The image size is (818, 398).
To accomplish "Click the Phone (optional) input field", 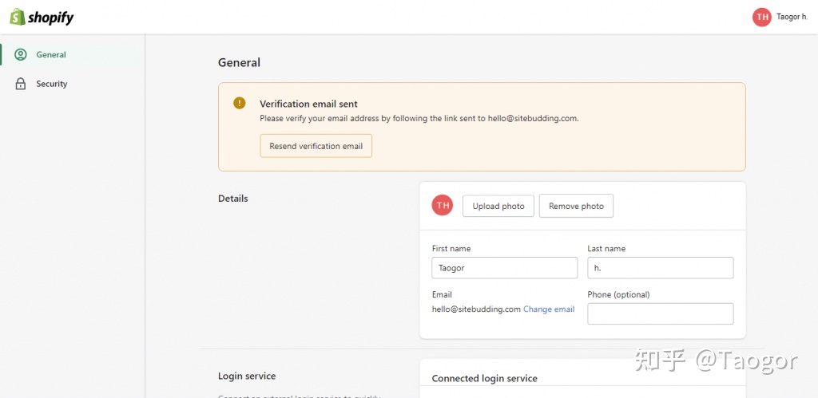I will [x=660, y=313].
